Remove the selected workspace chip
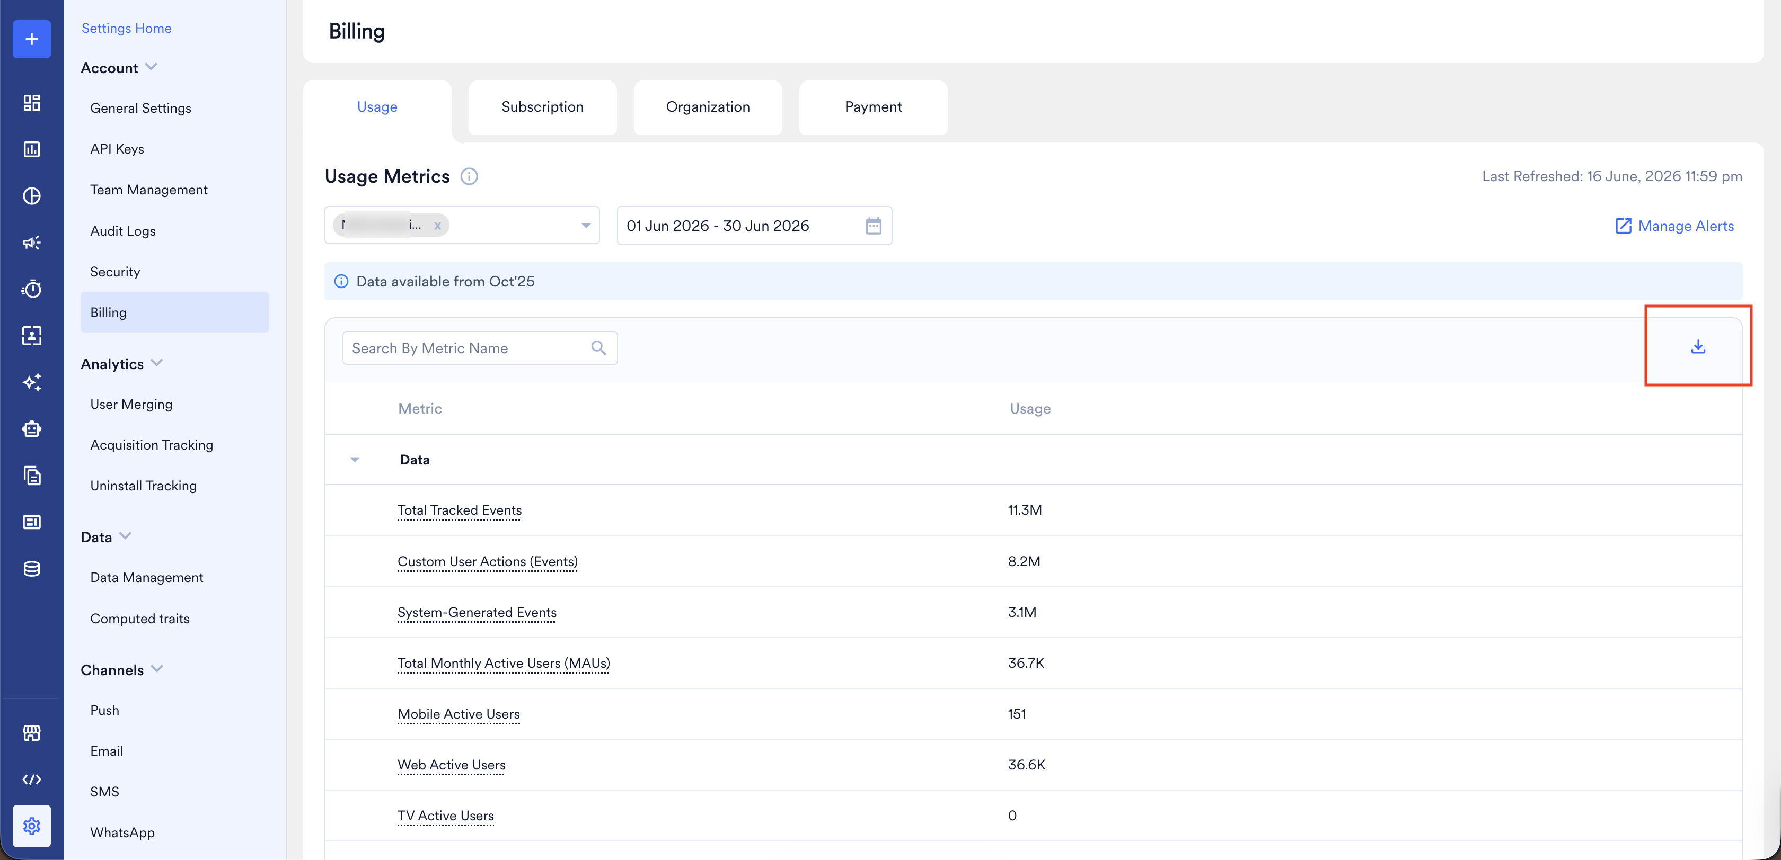Screen dimensions: 1781x860 click(x=438, y=226)
